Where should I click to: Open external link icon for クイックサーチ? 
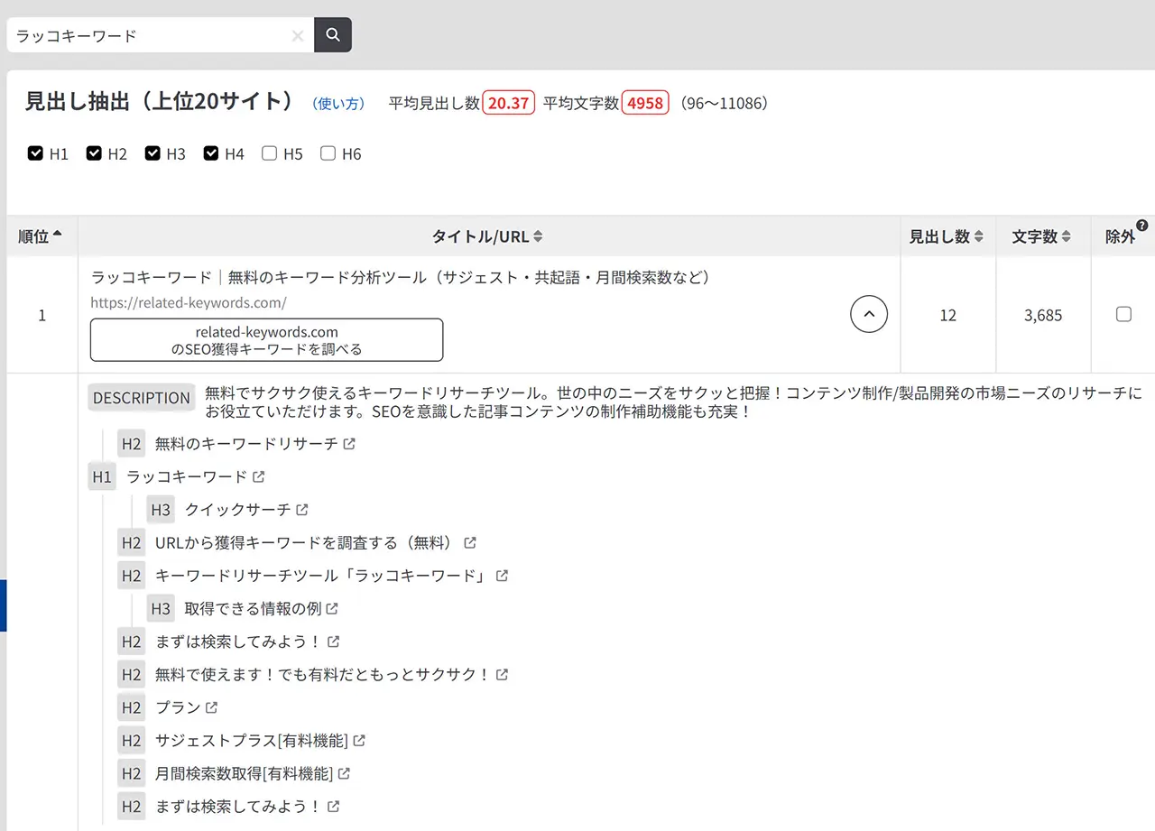point(302,510)
